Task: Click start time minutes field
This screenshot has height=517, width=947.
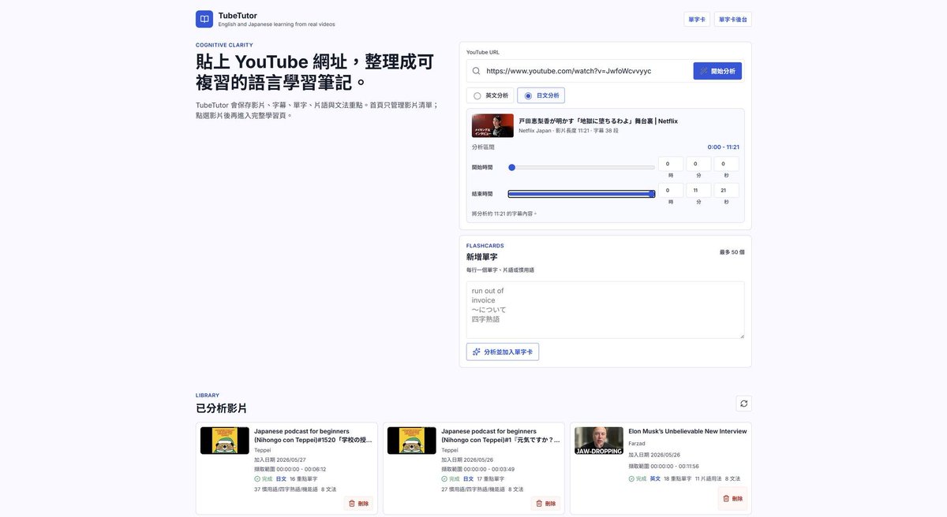Action: pyautogui.click(x=698, y=164)
